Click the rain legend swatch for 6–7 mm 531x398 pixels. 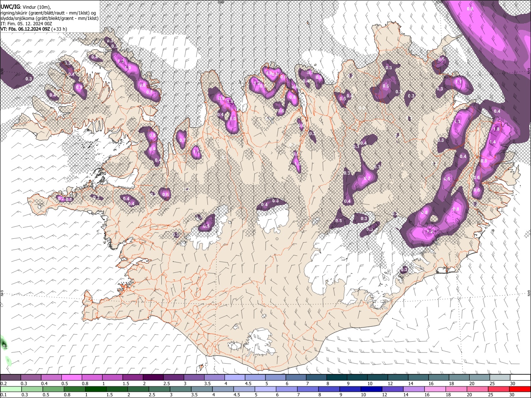pos(286,389)
